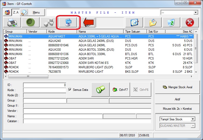Screen dimensions: 203x140
Task: Select the MARLBORO LIGHT (SLOP) row
Action: click(99, 67)
